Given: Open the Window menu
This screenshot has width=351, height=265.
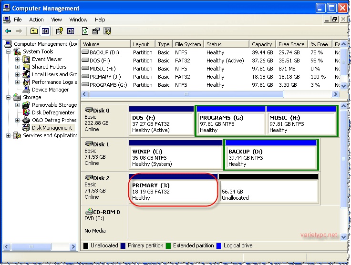Looking at the screenshot, I should [78, 20].
